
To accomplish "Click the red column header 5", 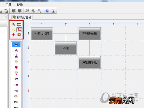I will click(137, 24).
